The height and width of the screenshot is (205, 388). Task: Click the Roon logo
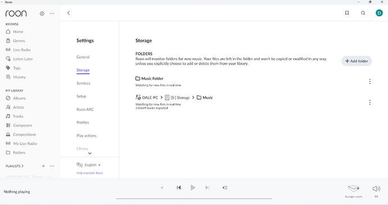[x=16, y=13]
